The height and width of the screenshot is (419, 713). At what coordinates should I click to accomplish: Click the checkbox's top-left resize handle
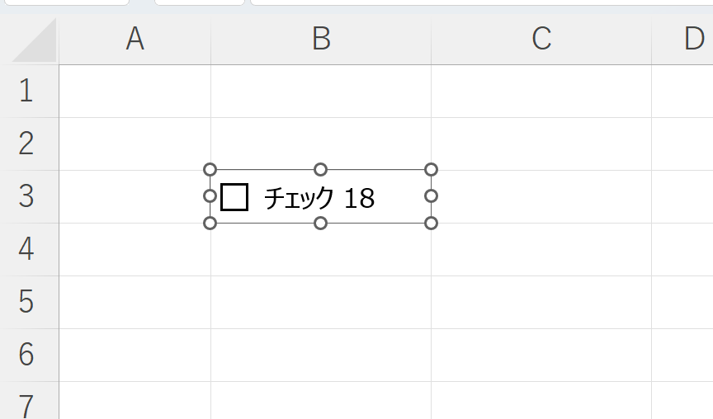[x=210, y=170]
